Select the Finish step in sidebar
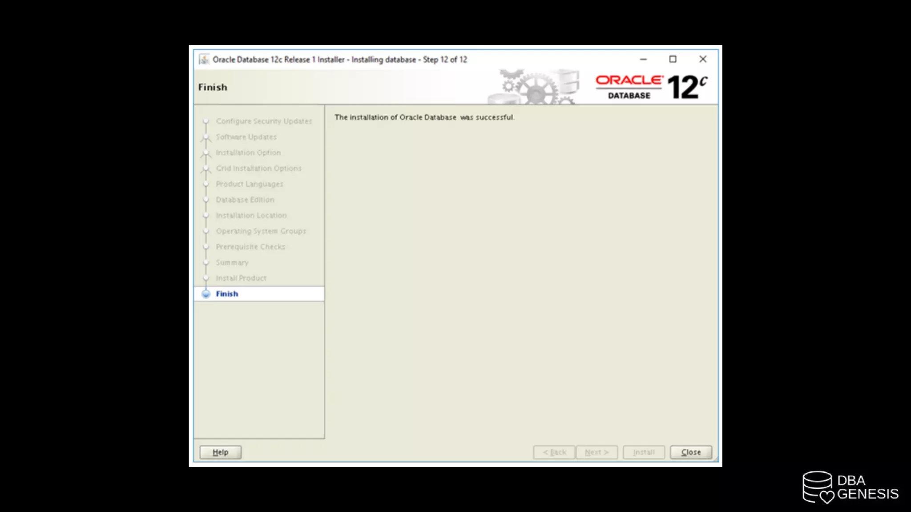The image size is (911, 512). point(227,294)
